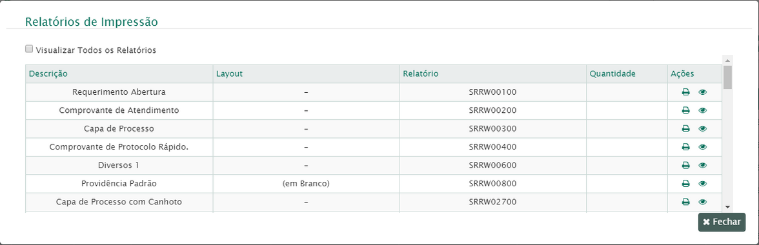Click the scrollbar down arrow of the table
Viewport: 759px width, 245px height.
point(727,207)
